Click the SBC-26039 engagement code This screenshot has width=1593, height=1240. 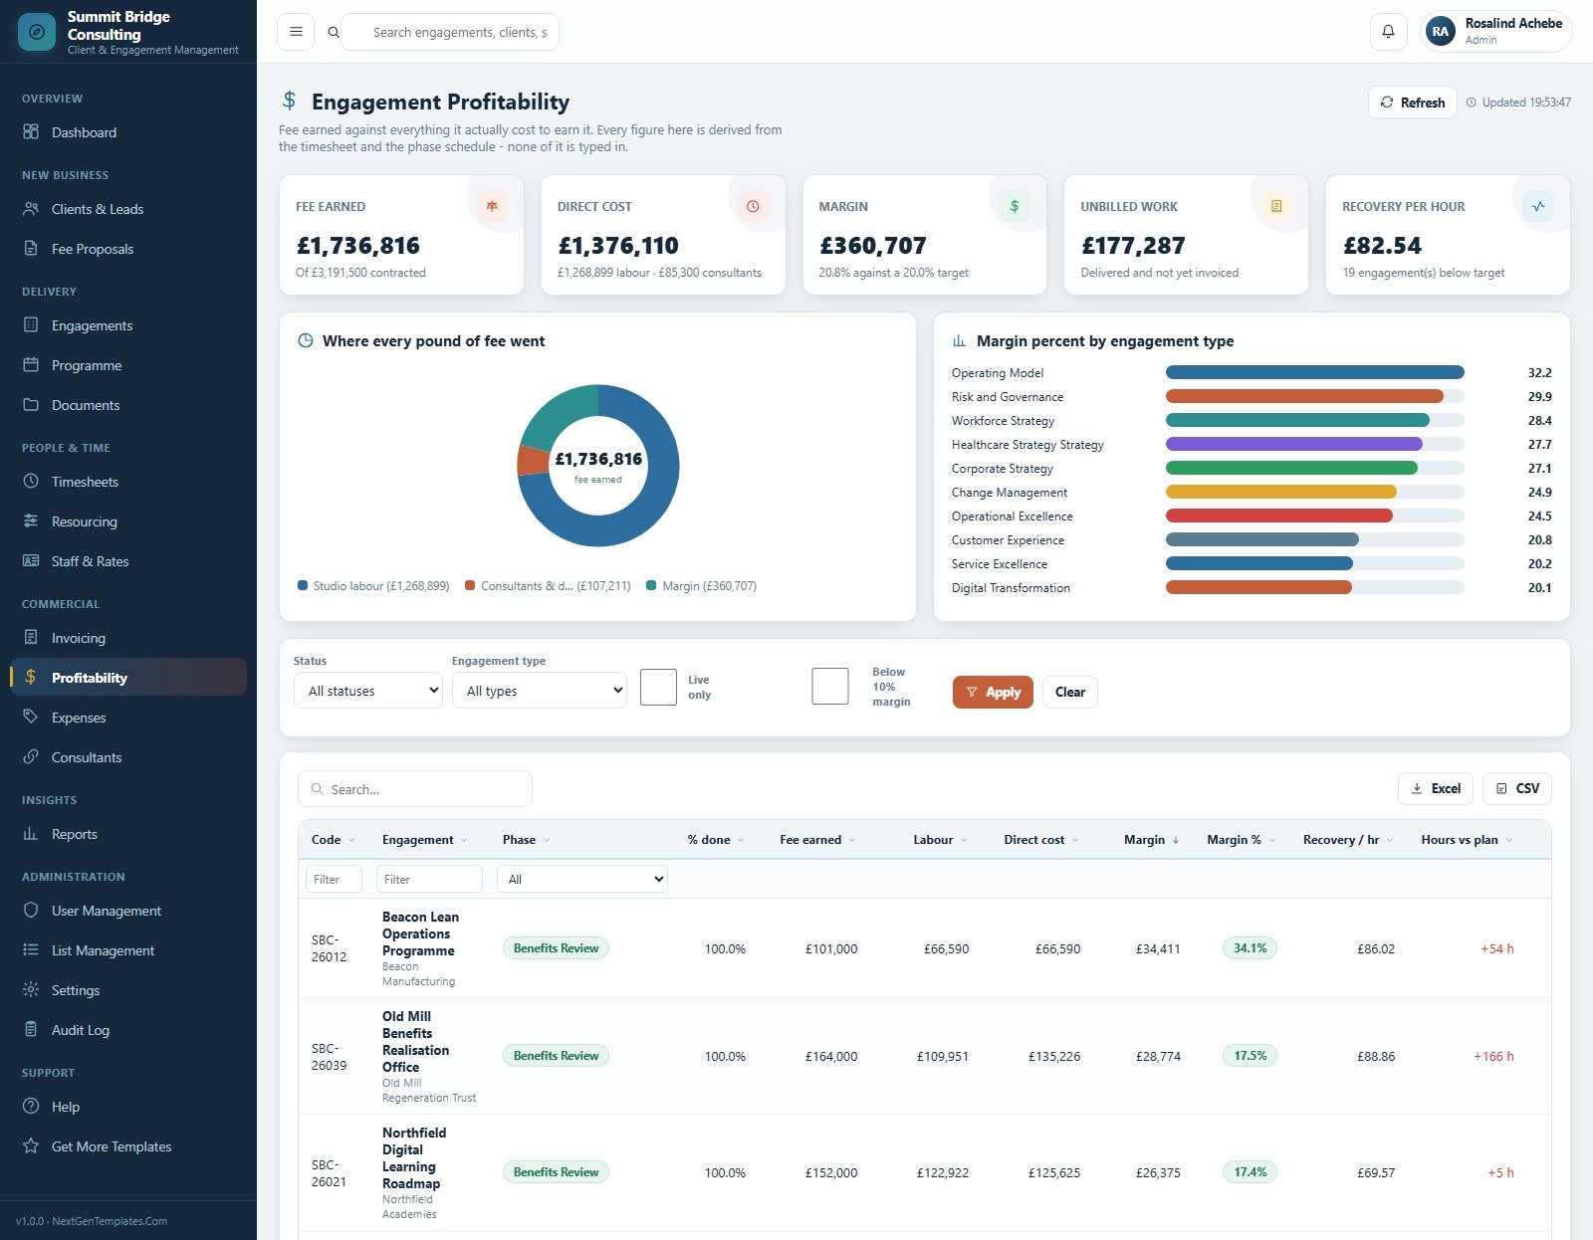(330, 1057)
